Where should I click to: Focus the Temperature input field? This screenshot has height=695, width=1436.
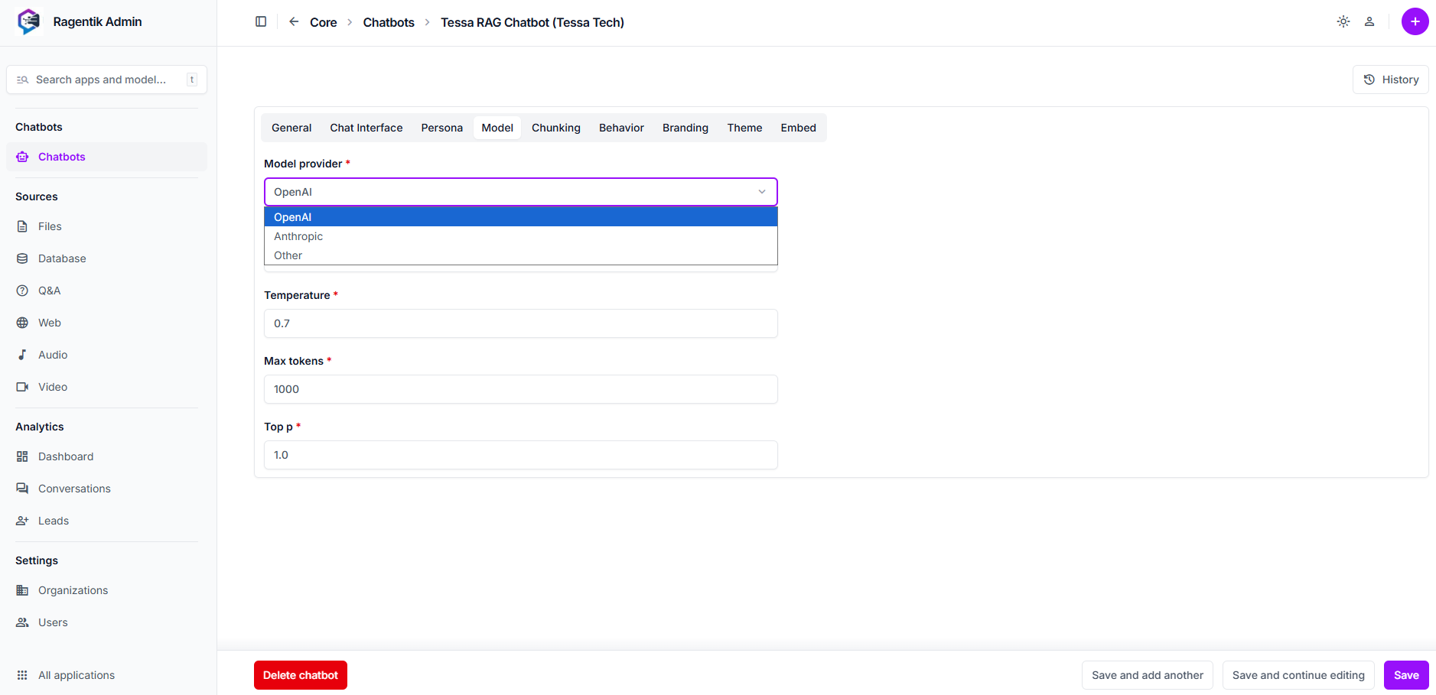(520, 323)
